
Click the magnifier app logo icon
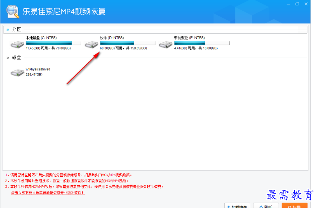pyautogui.click(x=13, y=12)
